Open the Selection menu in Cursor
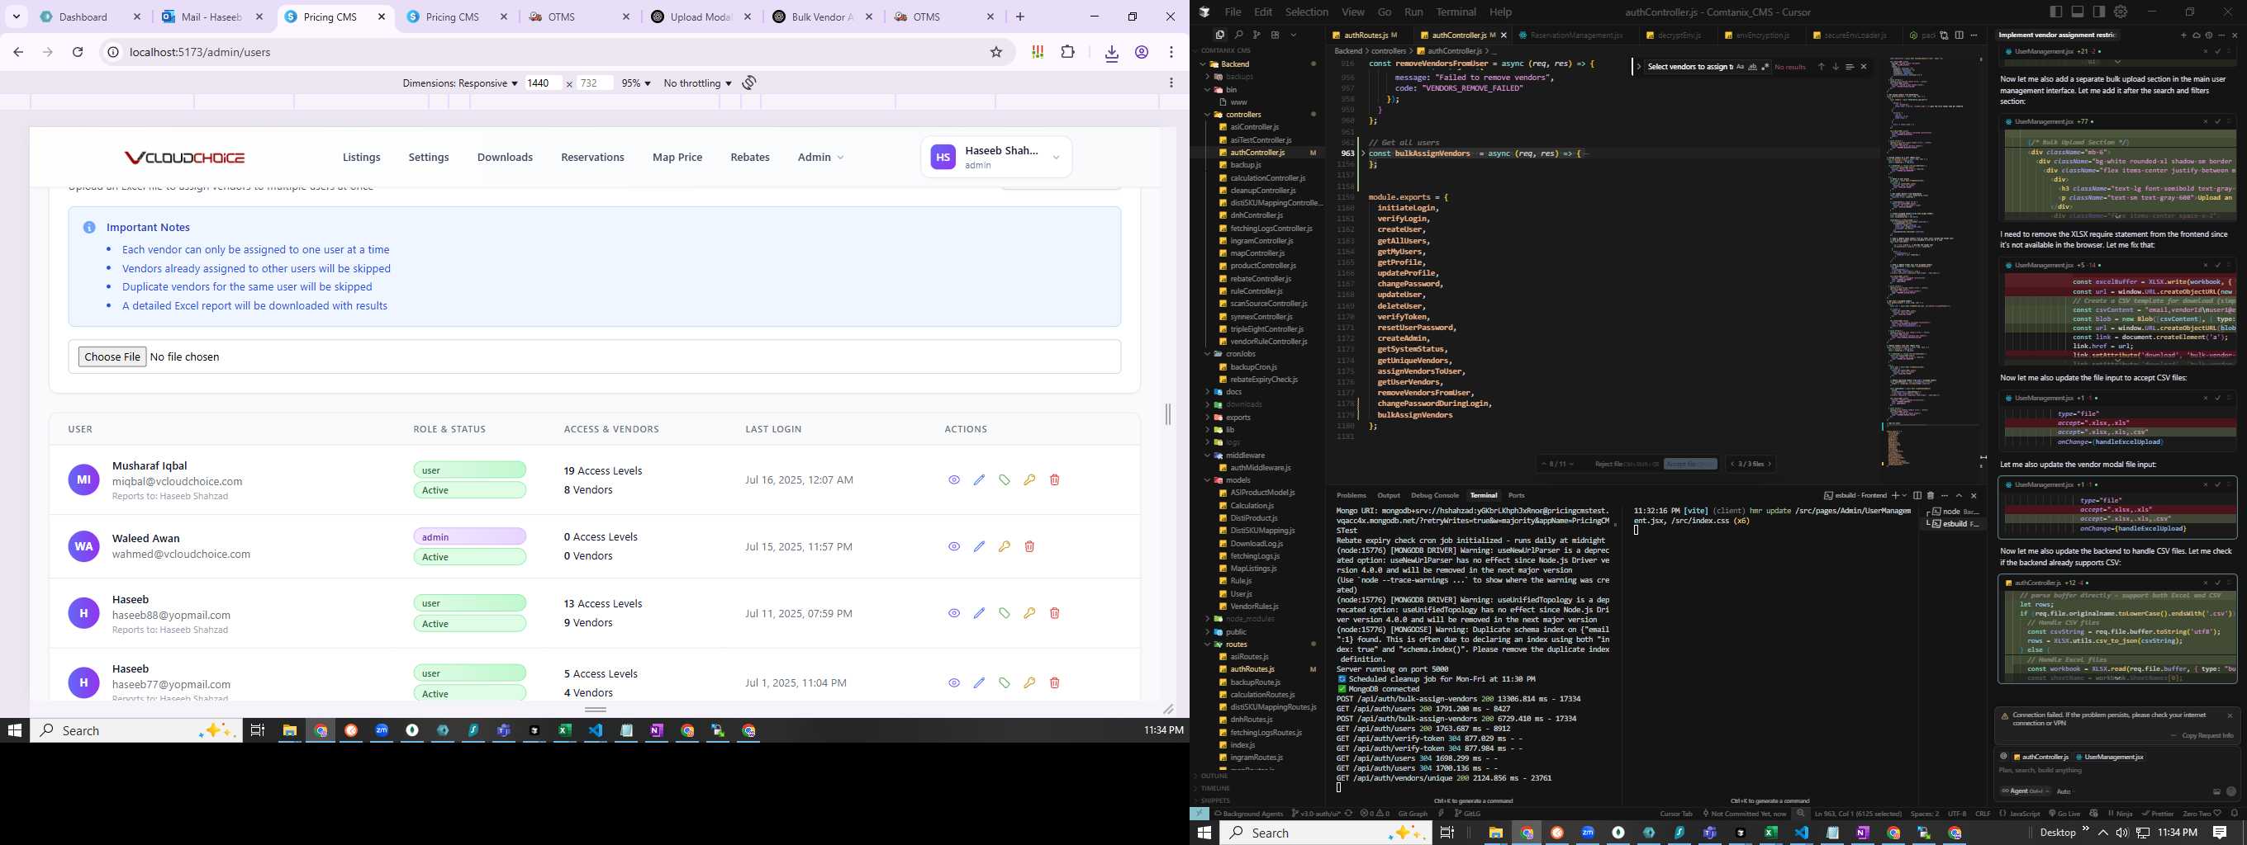Screen dimensions: 2247x845 pos(1307,12)
